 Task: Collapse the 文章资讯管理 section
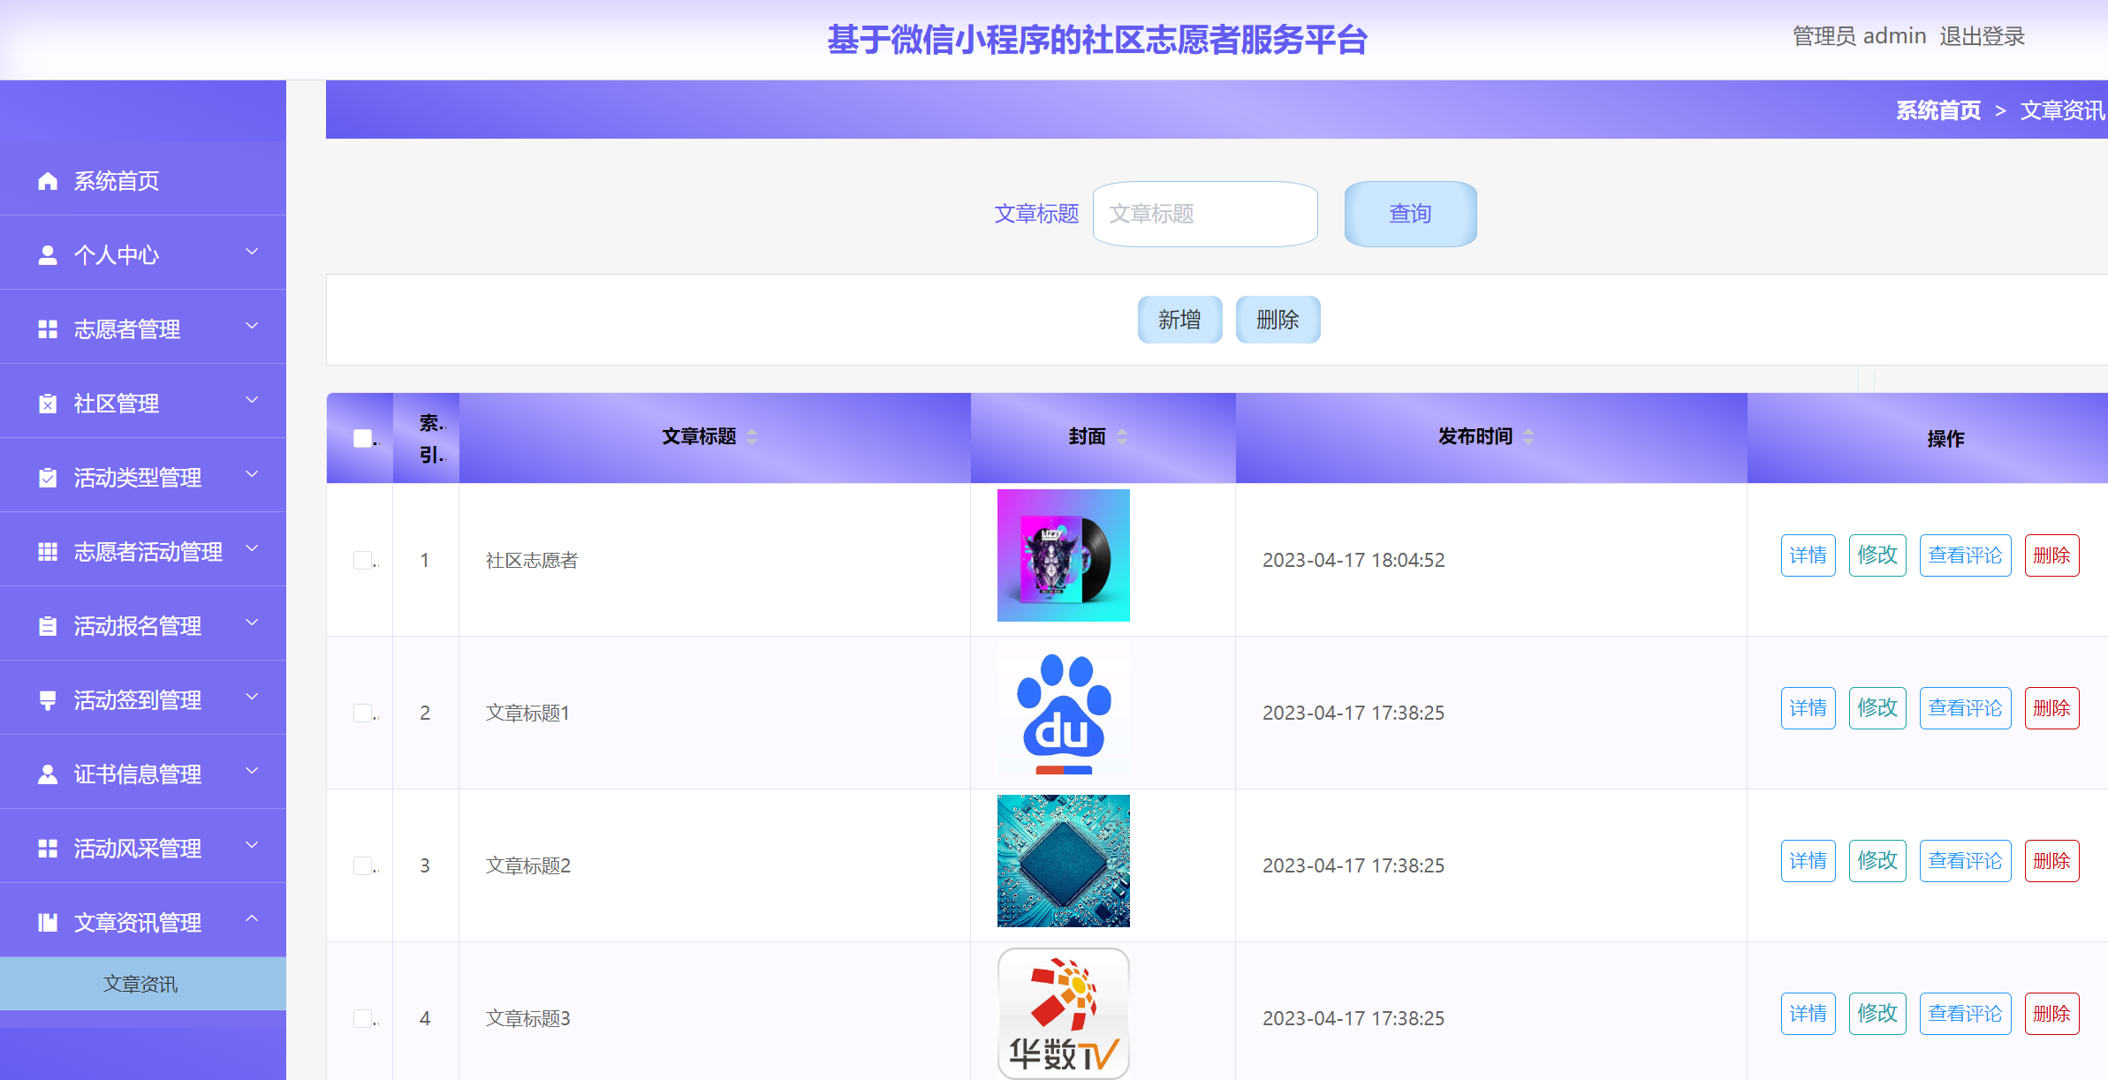click(253, 919)
